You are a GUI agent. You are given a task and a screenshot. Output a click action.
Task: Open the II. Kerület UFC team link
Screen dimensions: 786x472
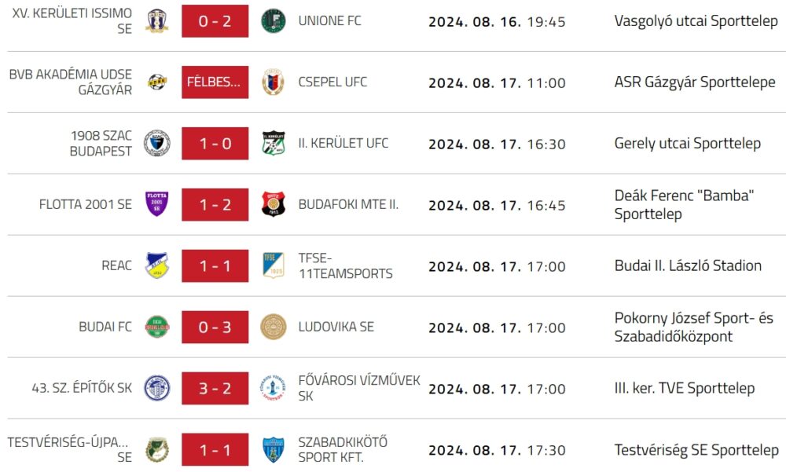[x=343, y=143]
